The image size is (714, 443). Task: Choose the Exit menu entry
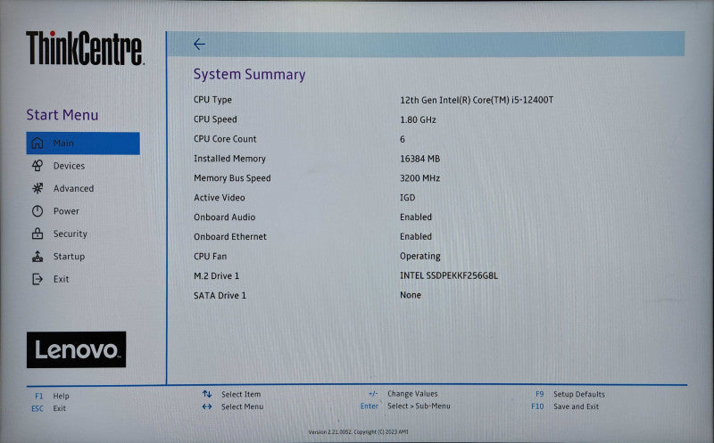pos(61,279)
